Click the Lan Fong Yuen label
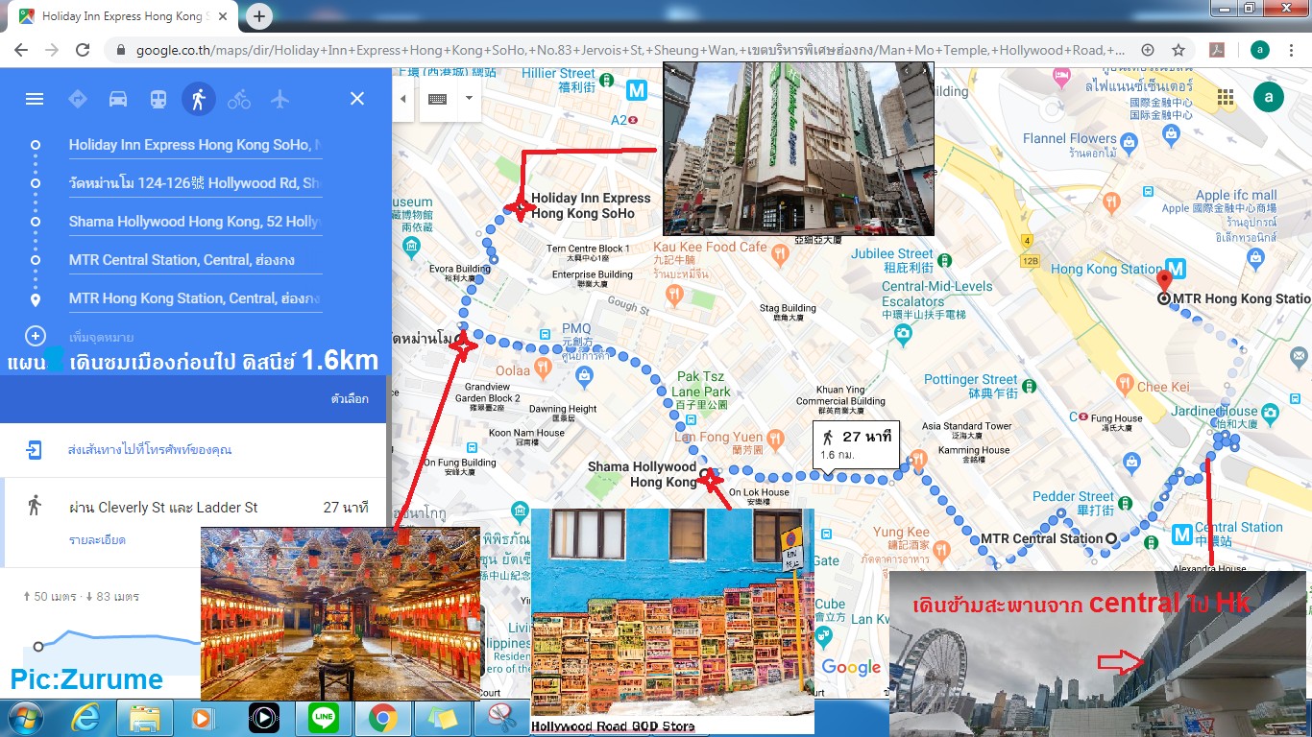This screenshot has width=1312, height=737. (718, 438)
